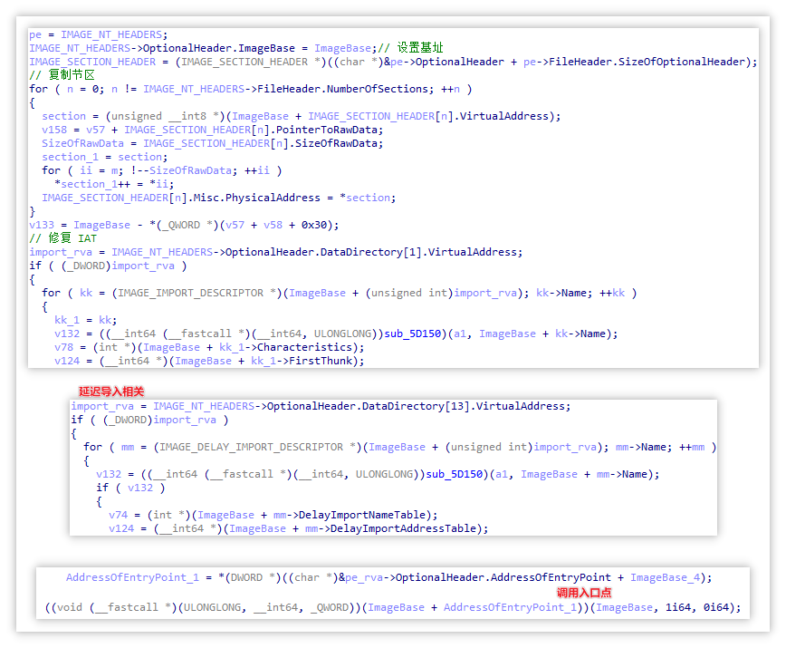Click the line starting 'SizeOfRawData = IMAGE_SECTION_HEADER'
Image resolution: width=786 pixels, height=648 pixels.
pos(212,143)
